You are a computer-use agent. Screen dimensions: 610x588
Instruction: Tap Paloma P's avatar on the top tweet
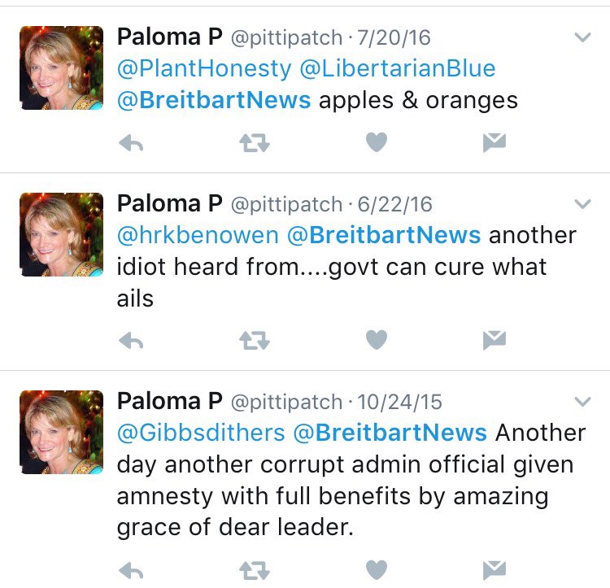(62, 68)
